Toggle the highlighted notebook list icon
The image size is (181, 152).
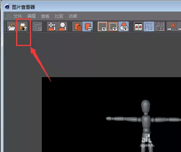click(88, 26)
